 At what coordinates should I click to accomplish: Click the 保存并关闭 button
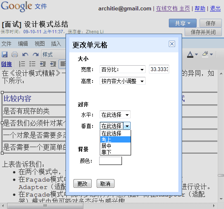tap(203, 32)
